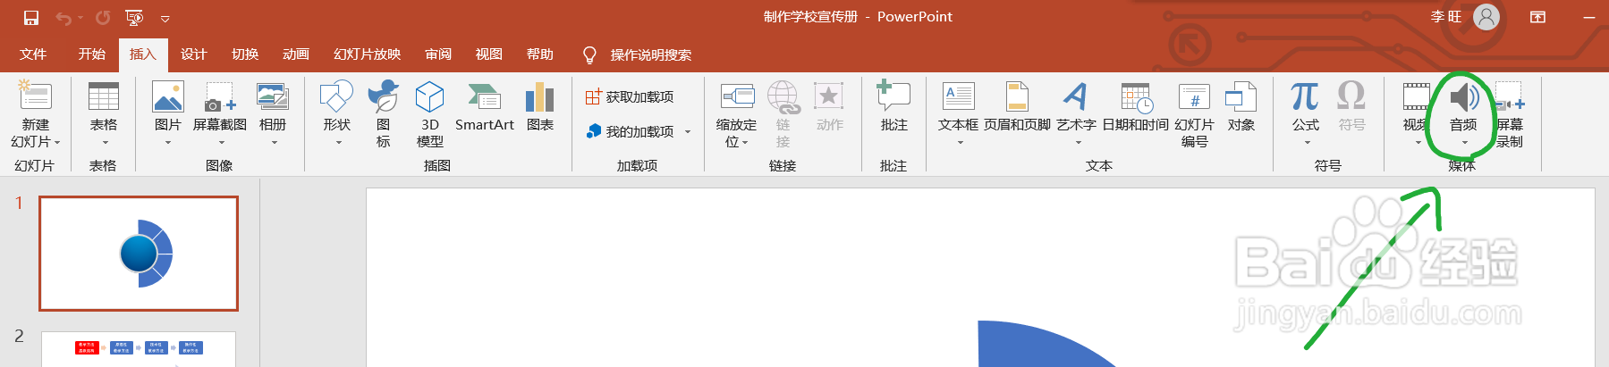Insert an equation with 公式 icon
The image size is (1609, 367).
[1305, 96]
